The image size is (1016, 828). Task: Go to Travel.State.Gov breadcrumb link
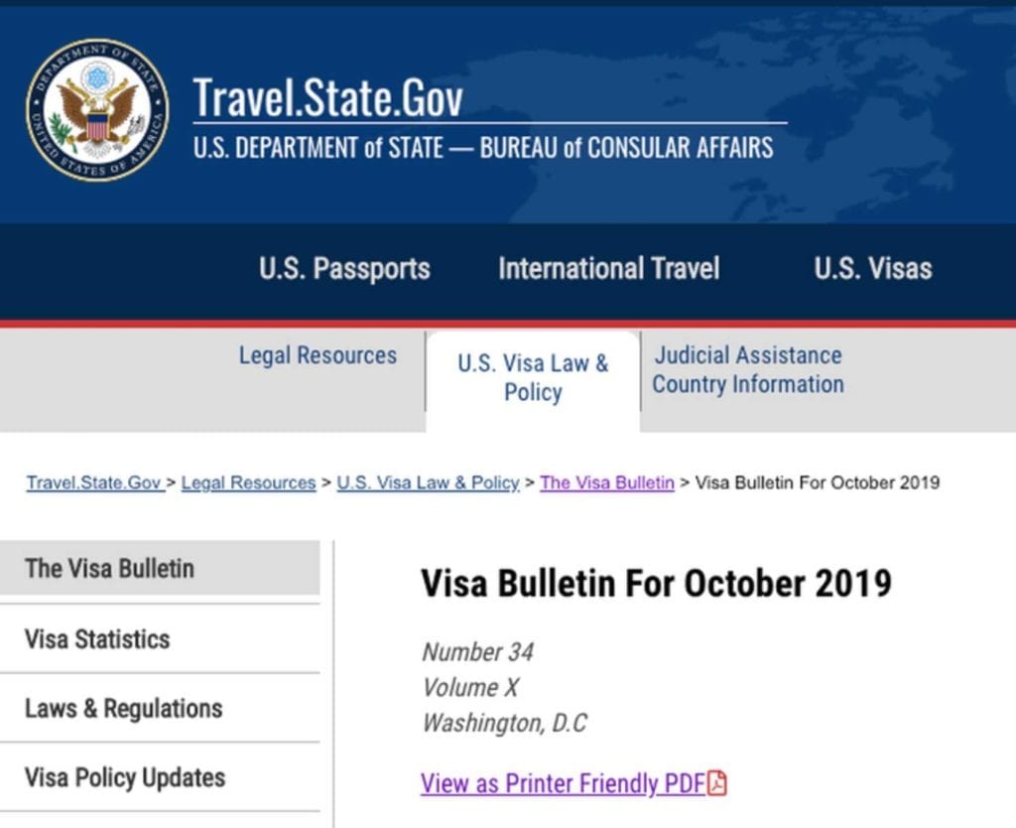pos(94,483)
